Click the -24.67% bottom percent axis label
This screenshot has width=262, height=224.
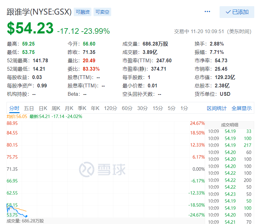coord(196,215)
